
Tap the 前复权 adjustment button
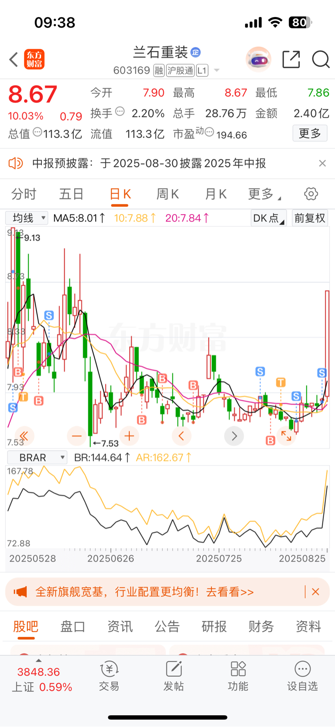click(310, 218)
